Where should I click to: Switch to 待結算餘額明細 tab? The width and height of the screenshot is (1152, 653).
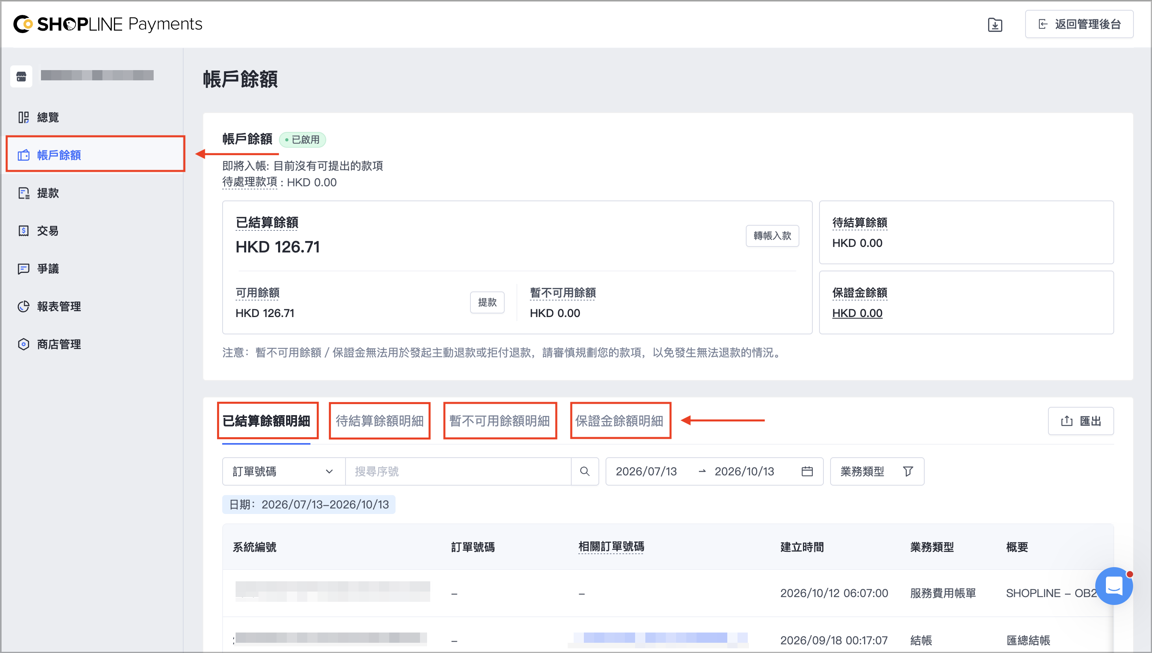379,421
